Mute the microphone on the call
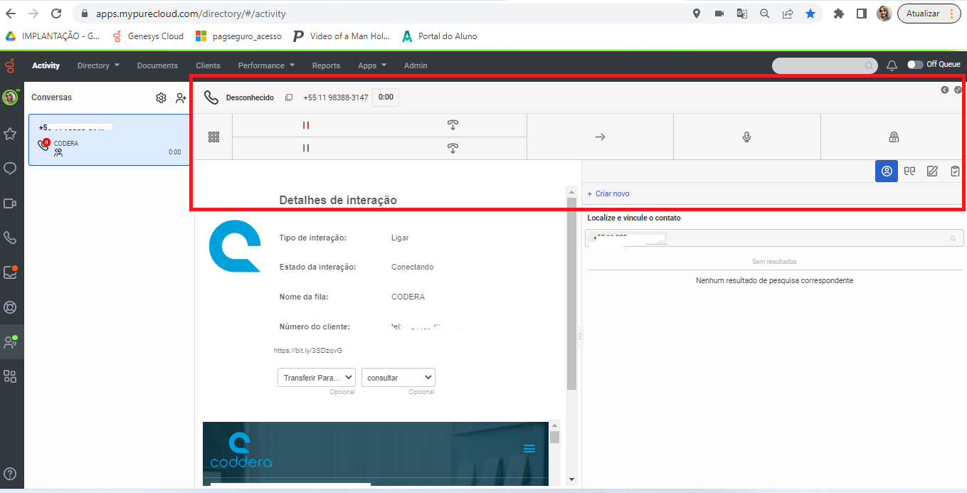Image resolution: width=967 pixels, height=493 pixels. tap(746, 136)
